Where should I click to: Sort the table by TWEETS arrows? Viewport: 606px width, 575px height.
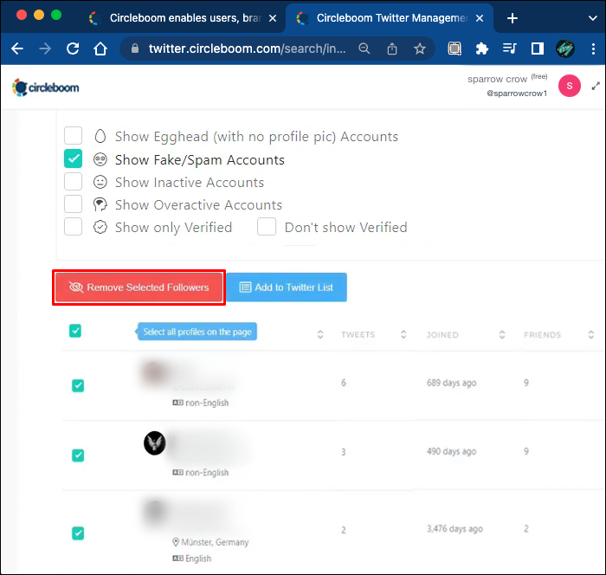click(403, 334)
